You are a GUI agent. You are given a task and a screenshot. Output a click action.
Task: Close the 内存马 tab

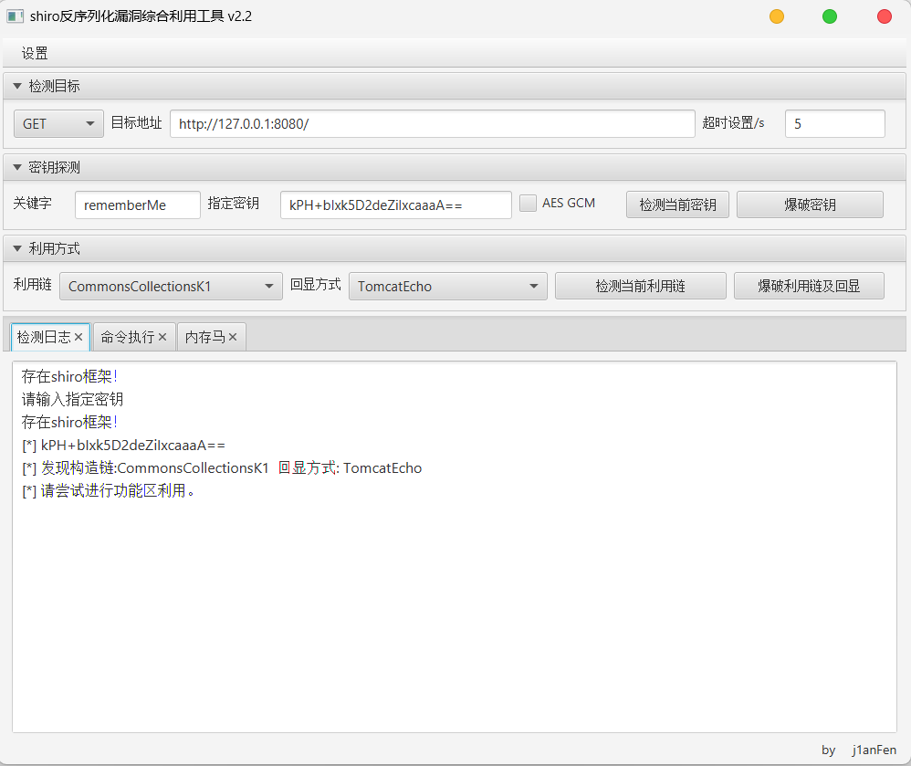coord(233,337)
